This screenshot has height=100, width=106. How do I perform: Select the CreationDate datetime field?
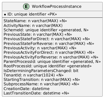click(x=27, y=89)
